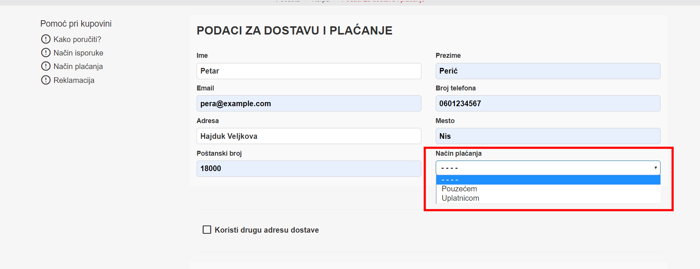The height and width of the screenshot is (269, 700).
Task: Click the Ime field containing Petar
Action: click(x=309, y=71)
